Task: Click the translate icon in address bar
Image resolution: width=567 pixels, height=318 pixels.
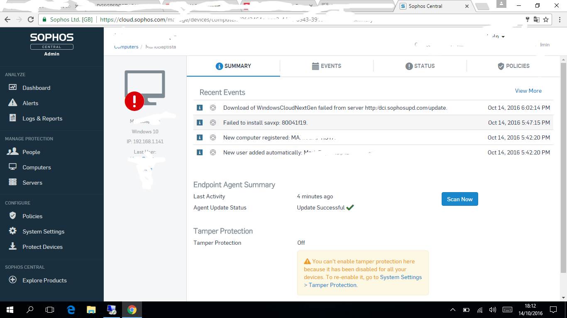Action: point(537,19)
